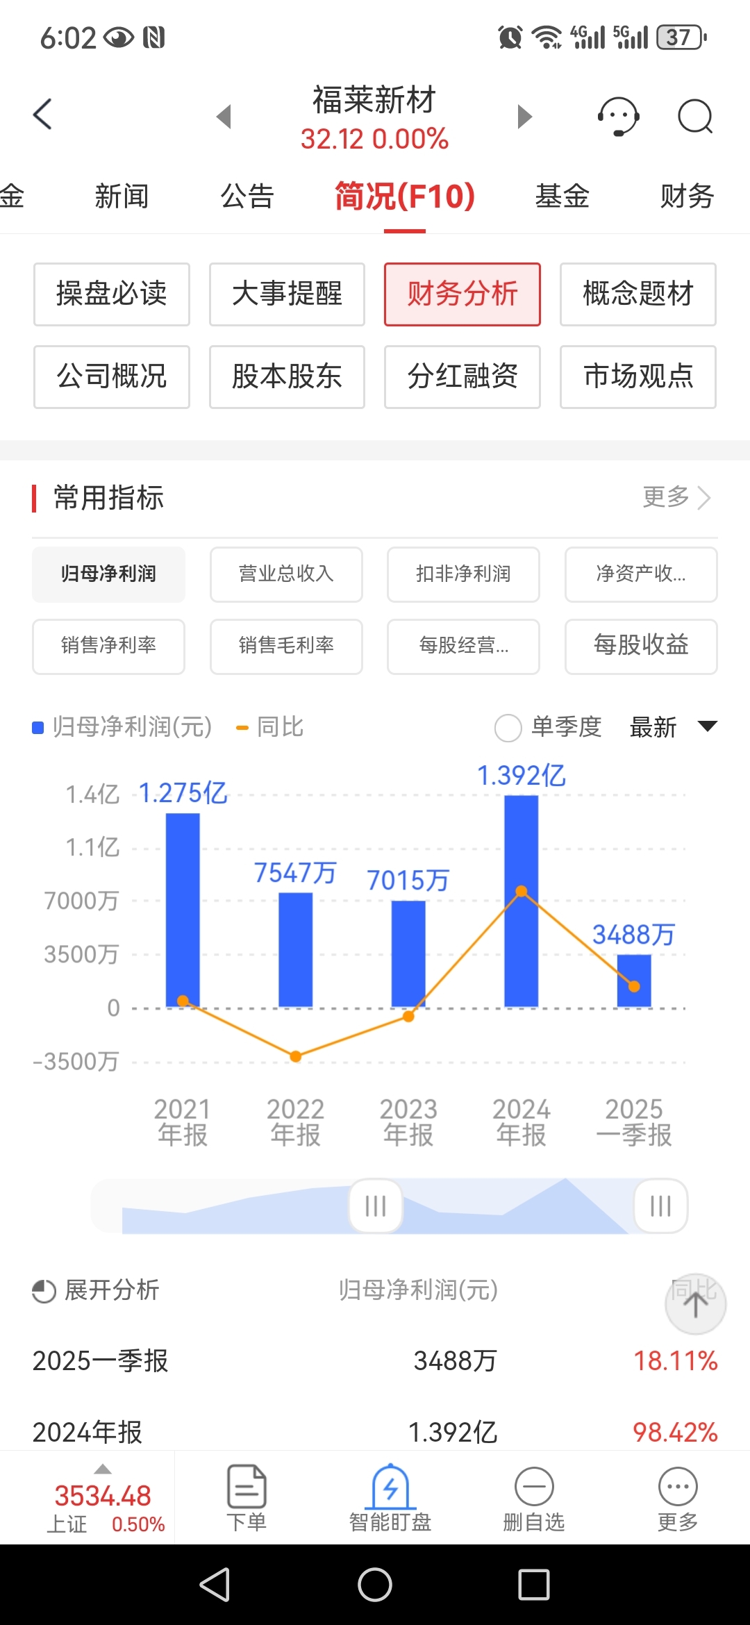Tap the Wi-Fi status icon
750x1625 pixels.
547,37
